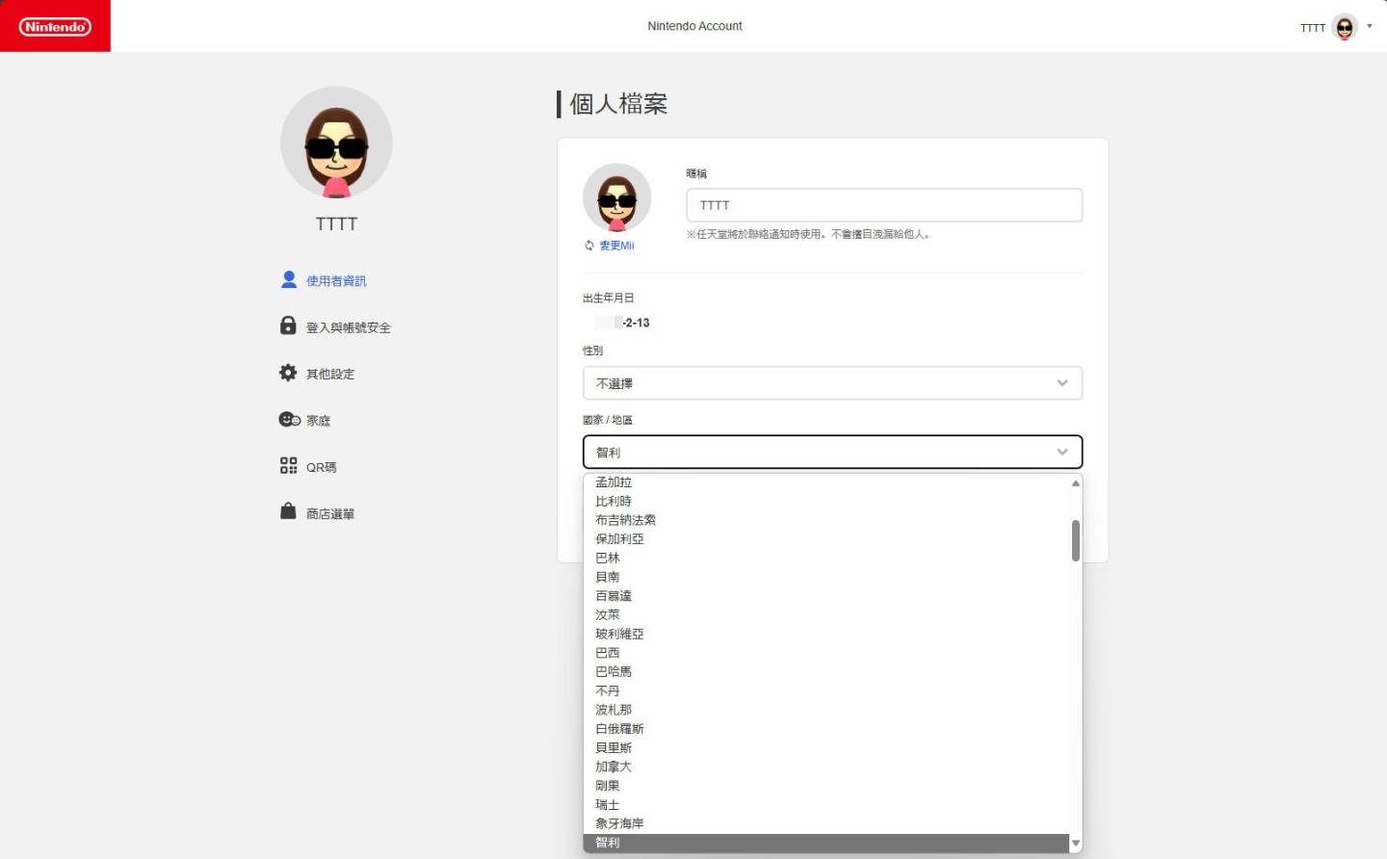The height and width of the screenshot is (859, 1387).
Task: Click the TTTT name under sidebar avatar
Action: coord(336,223)
